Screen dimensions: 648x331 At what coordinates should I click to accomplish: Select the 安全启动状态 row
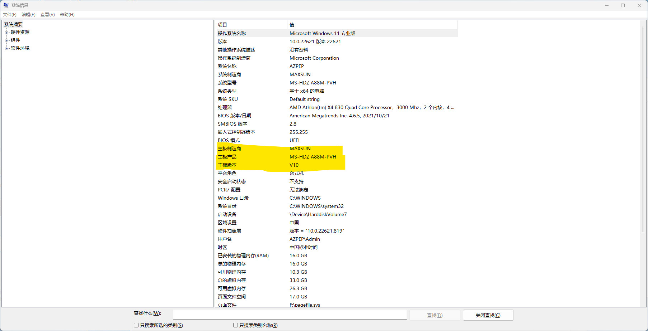337,181
